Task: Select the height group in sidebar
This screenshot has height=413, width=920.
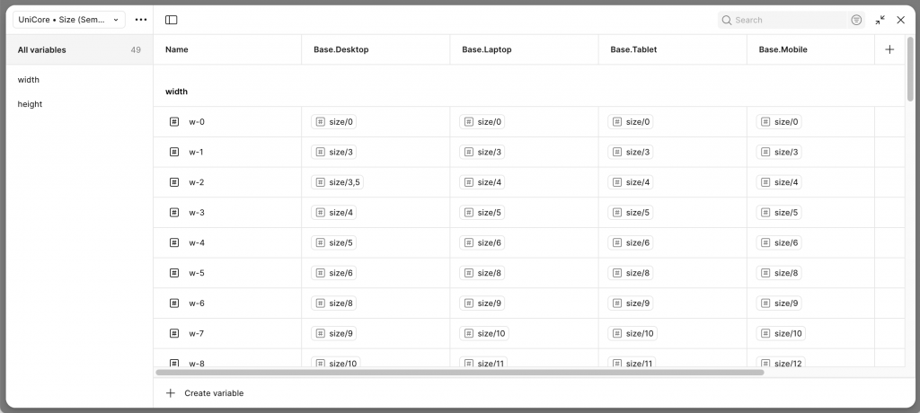Action: 31,104
